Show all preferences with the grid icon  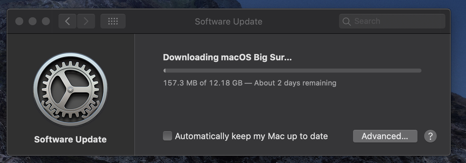[113, 22]
